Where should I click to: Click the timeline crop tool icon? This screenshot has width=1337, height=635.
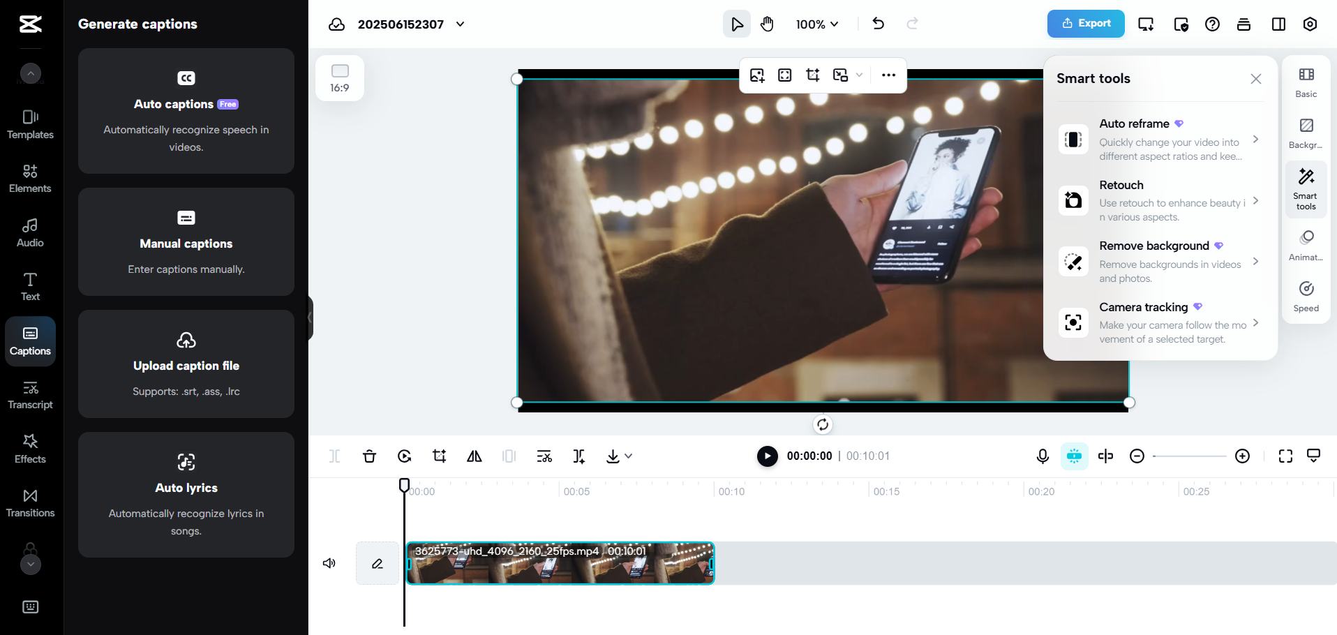pyautogui.click(x=440, y=456)
